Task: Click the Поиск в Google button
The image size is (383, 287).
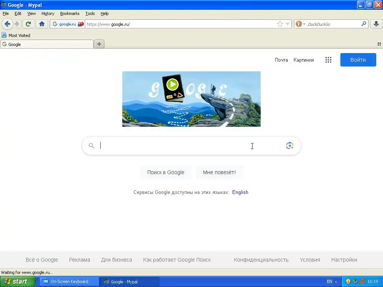Action: 166,172
